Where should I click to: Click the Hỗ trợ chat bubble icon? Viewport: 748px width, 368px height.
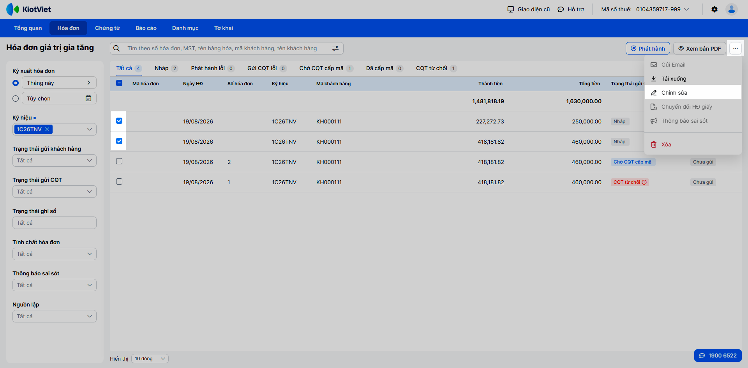(561, 9)
